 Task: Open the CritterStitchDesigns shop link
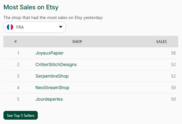click(x=56, y=64)
